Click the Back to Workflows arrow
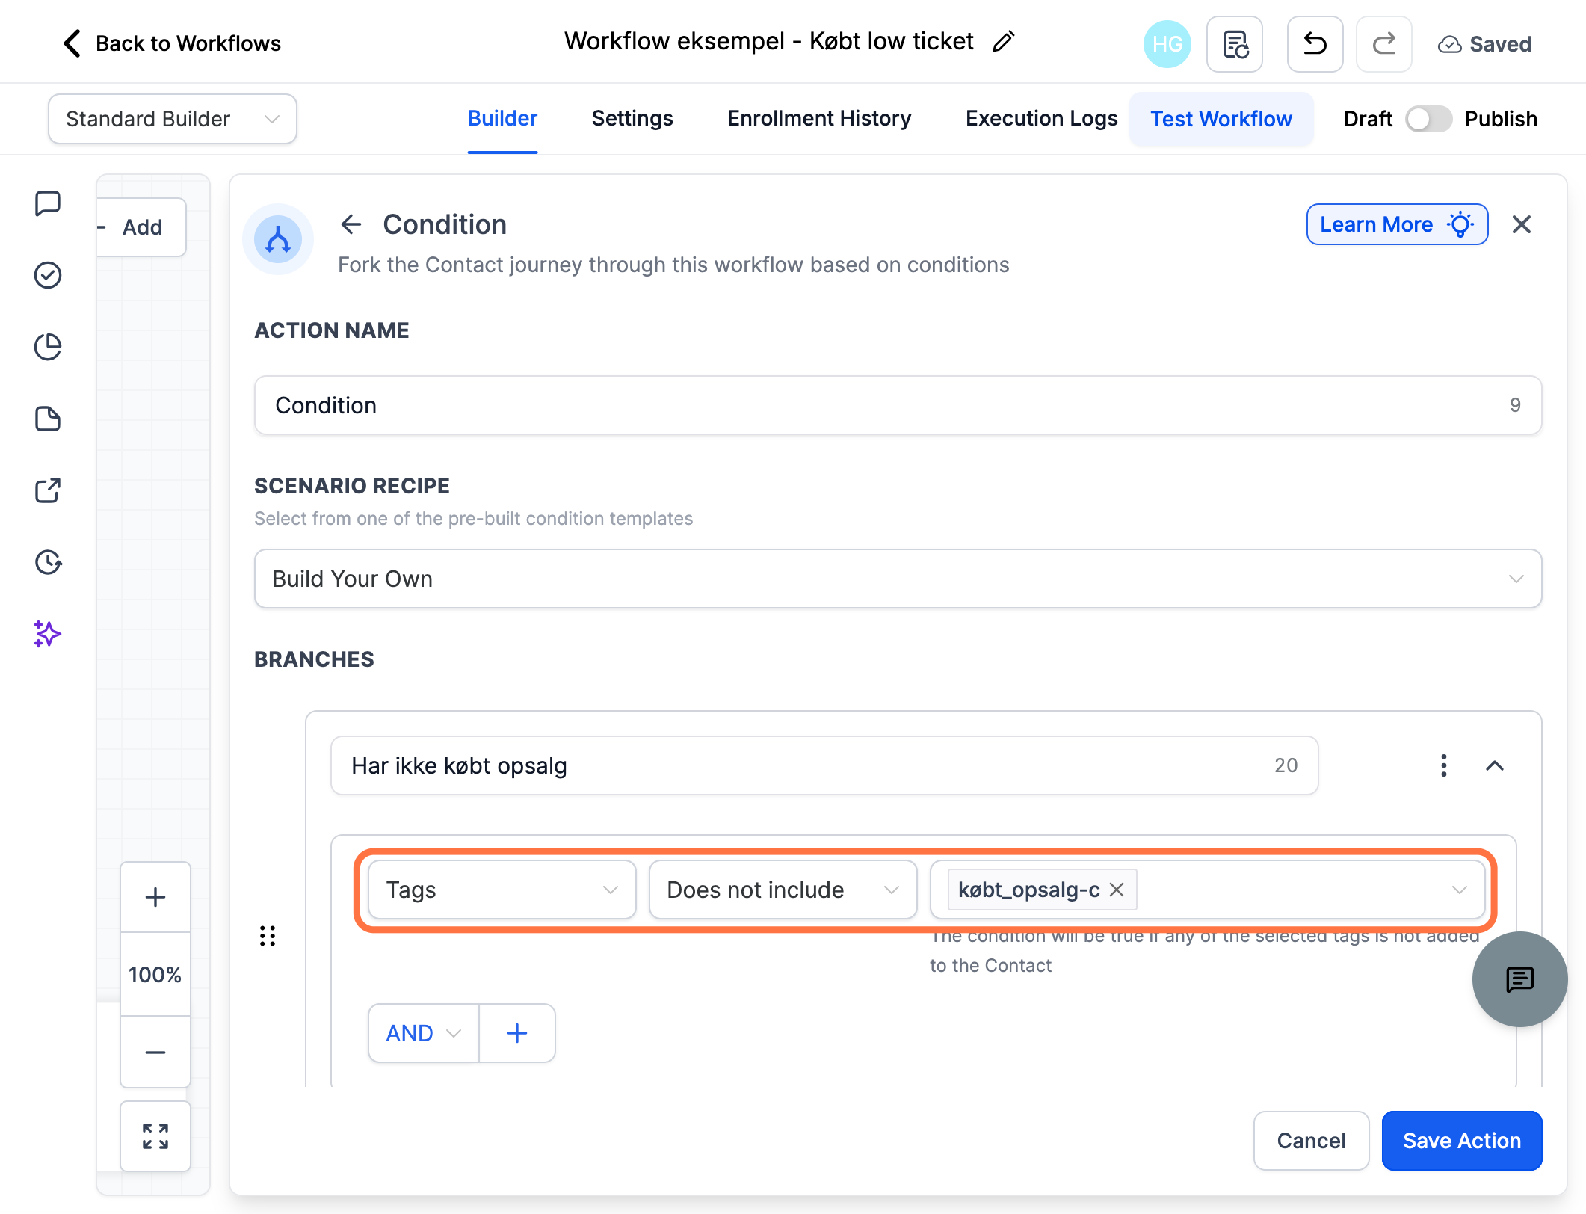This screenshot has height=1214, width=1586. pos(72,43)
